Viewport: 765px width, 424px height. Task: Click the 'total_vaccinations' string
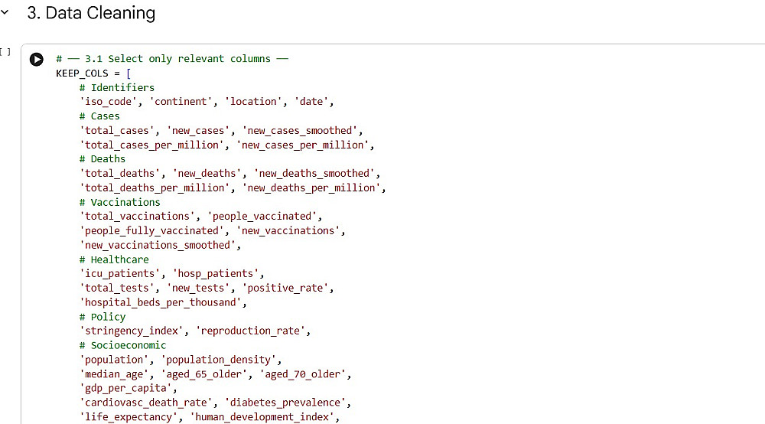pyautogui.click(x=137, y=216)
